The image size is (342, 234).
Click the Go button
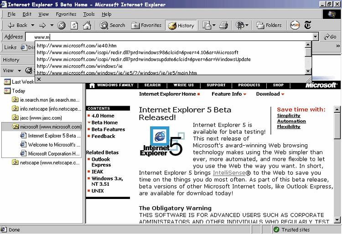[330, 37]
